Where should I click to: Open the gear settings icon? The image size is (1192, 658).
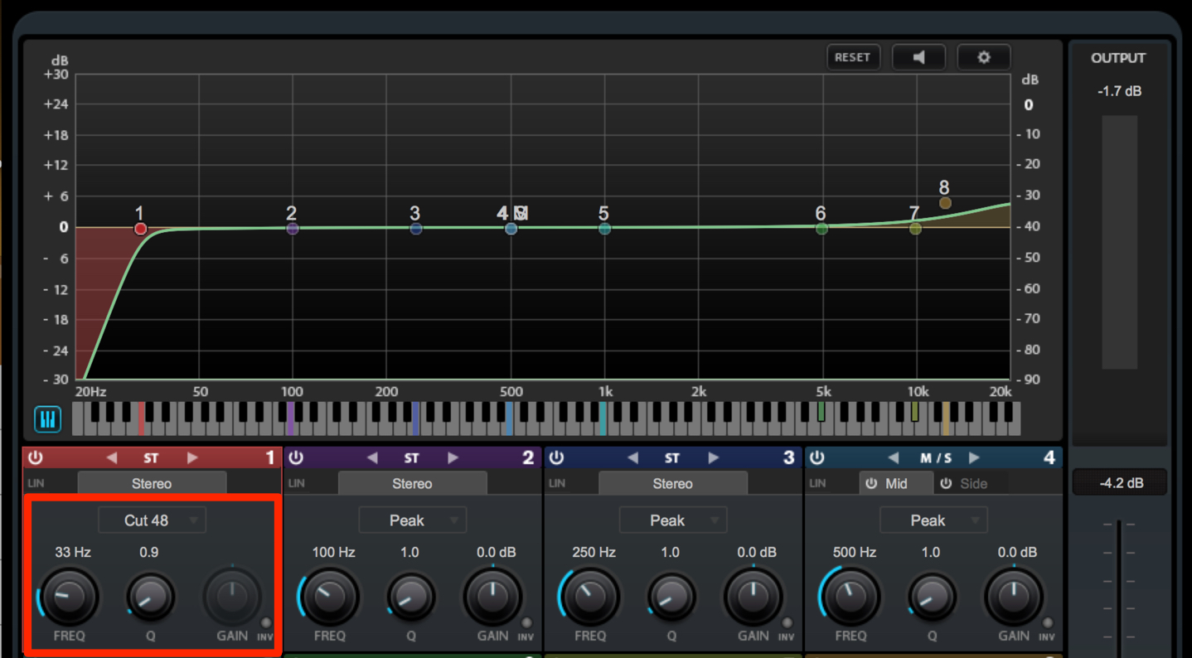coord(984,57)
